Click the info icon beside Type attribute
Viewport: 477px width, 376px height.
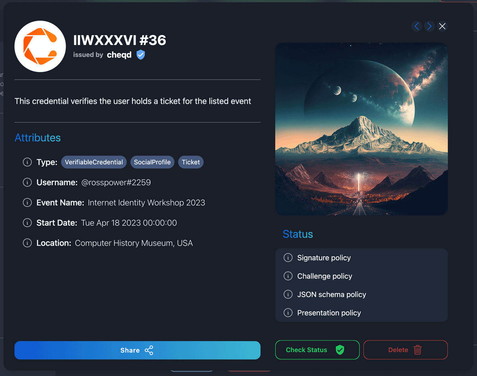27,162
